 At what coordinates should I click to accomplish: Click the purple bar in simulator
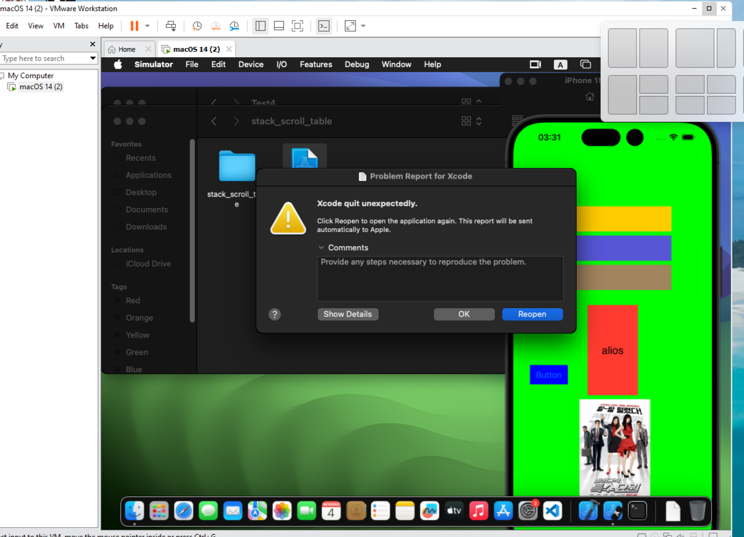coord(623,248)
